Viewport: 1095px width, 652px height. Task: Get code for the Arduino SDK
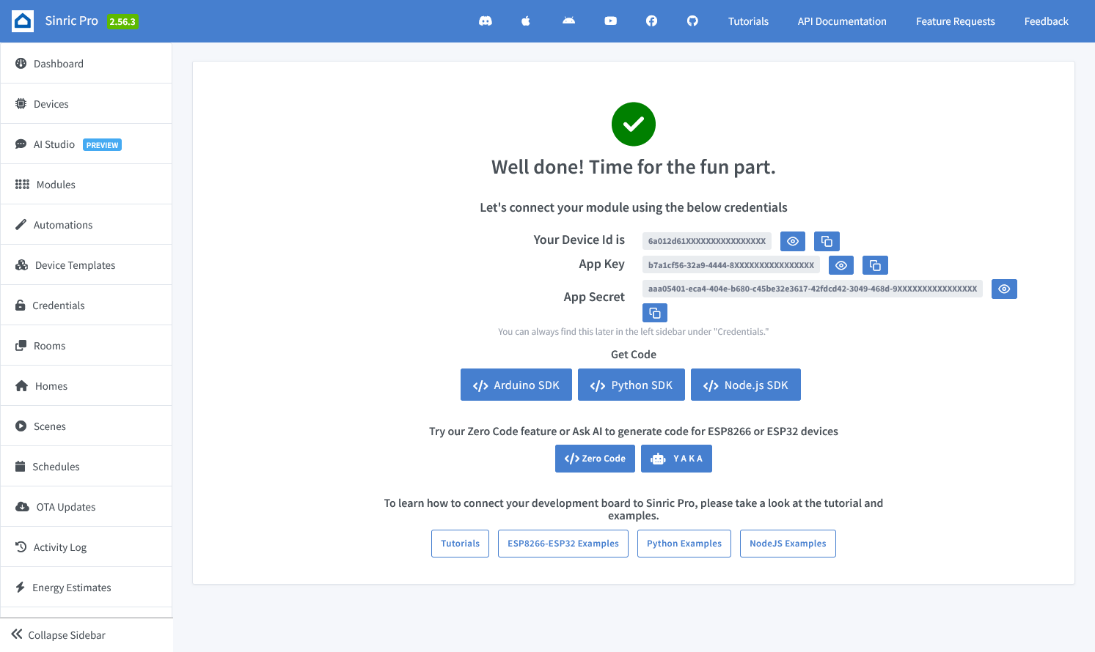[x=516, y=385]
